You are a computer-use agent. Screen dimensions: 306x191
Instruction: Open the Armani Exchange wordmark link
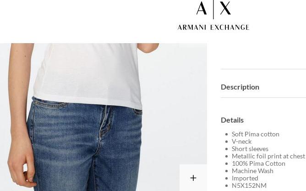[213, 27]
